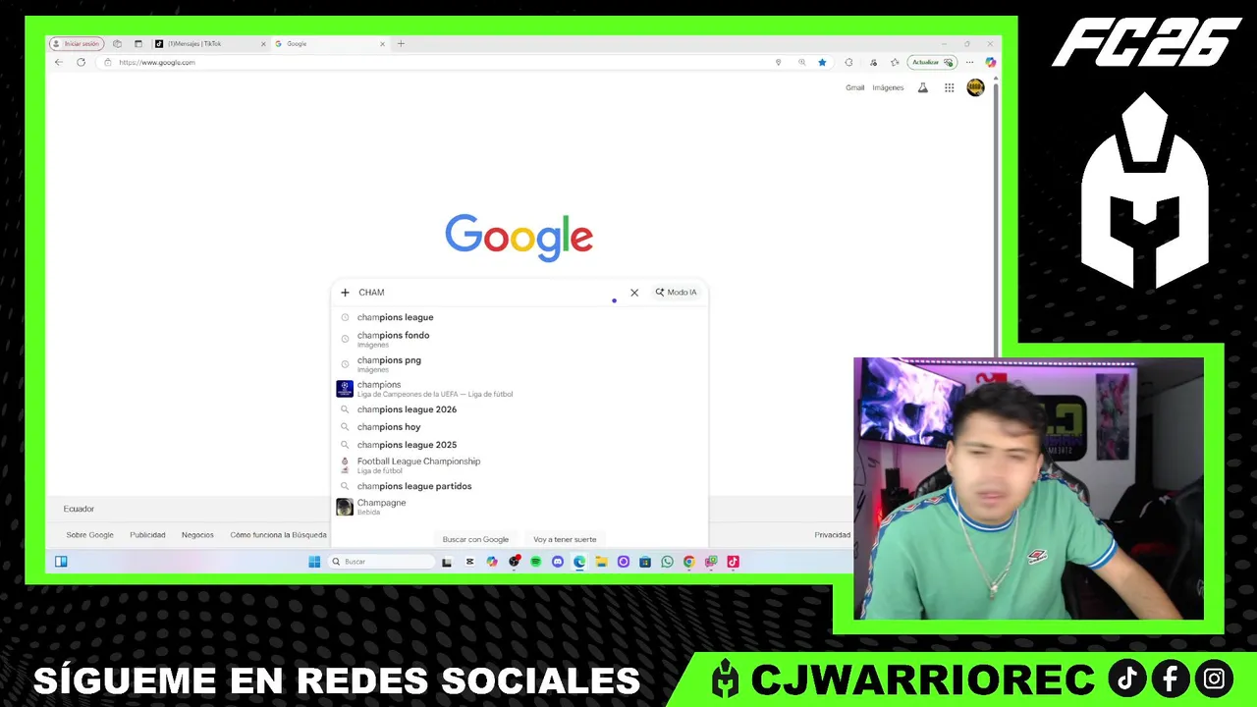Open the Negocios footer link
The width and height of the screenshot is (1257, 707).
tap(197, 535)
